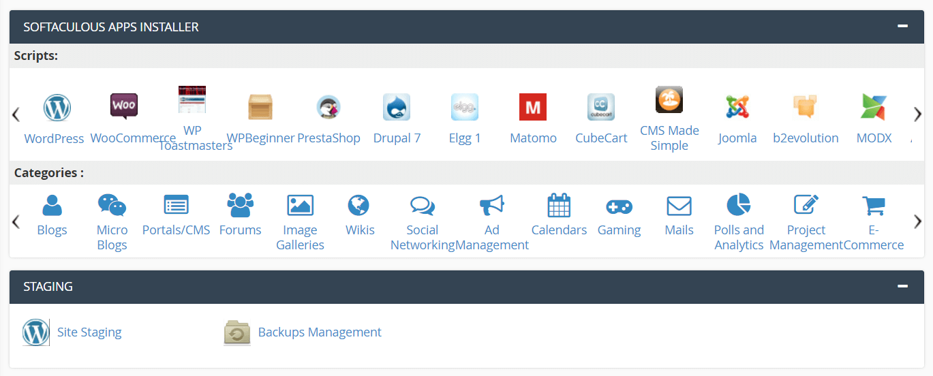
Task: Browse the Image Galleries icon
Action: (300, 205)
